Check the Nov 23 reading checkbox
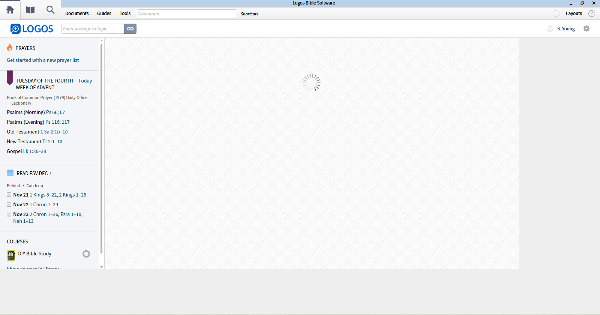The height and width of the screenshot is (315, 600). (9, 214)
